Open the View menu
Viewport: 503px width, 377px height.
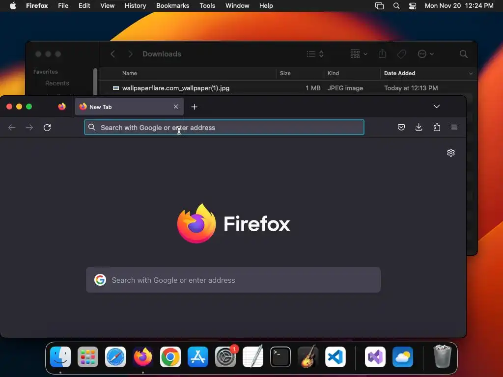[107, 6]
